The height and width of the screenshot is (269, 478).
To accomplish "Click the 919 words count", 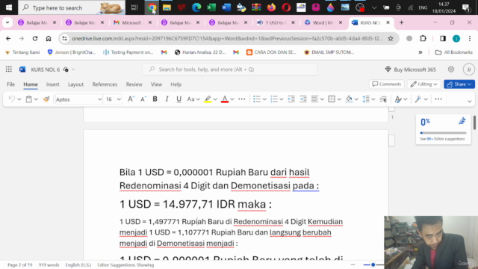I will pos(49,265).
